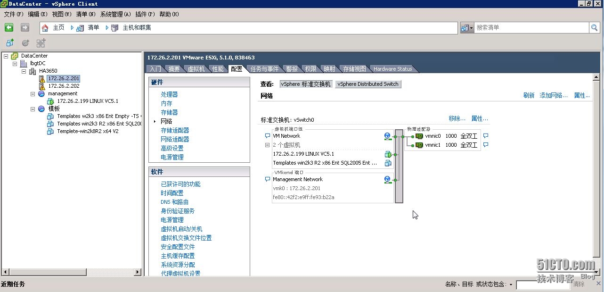Click the template VM icon in the vSwitch list
The height and width of the screenshot is (292, 604).
pos(388,163)
